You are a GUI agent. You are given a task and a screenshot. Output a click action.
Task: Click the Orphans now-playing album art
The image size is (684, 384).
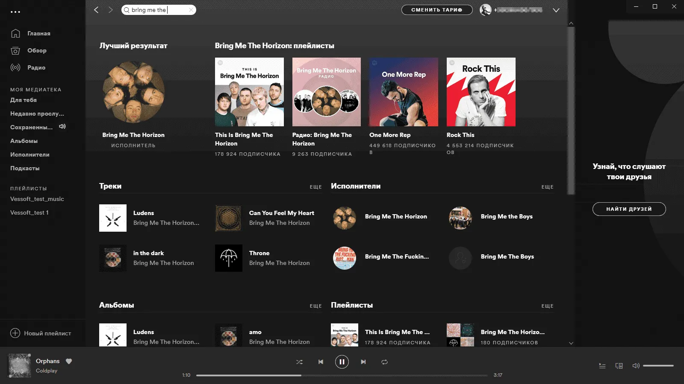click(x=20, y=366)
